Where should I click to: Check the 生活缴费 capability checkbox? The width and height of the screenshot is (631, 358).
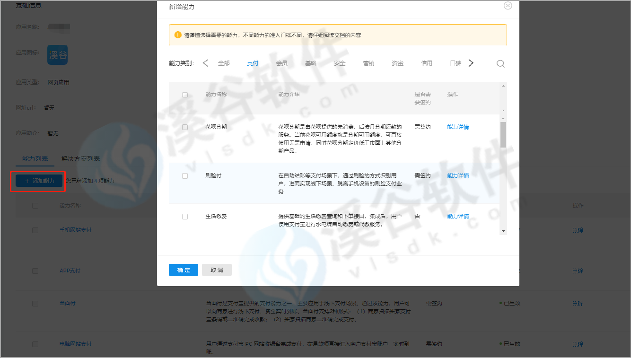[x=185, y=217]
